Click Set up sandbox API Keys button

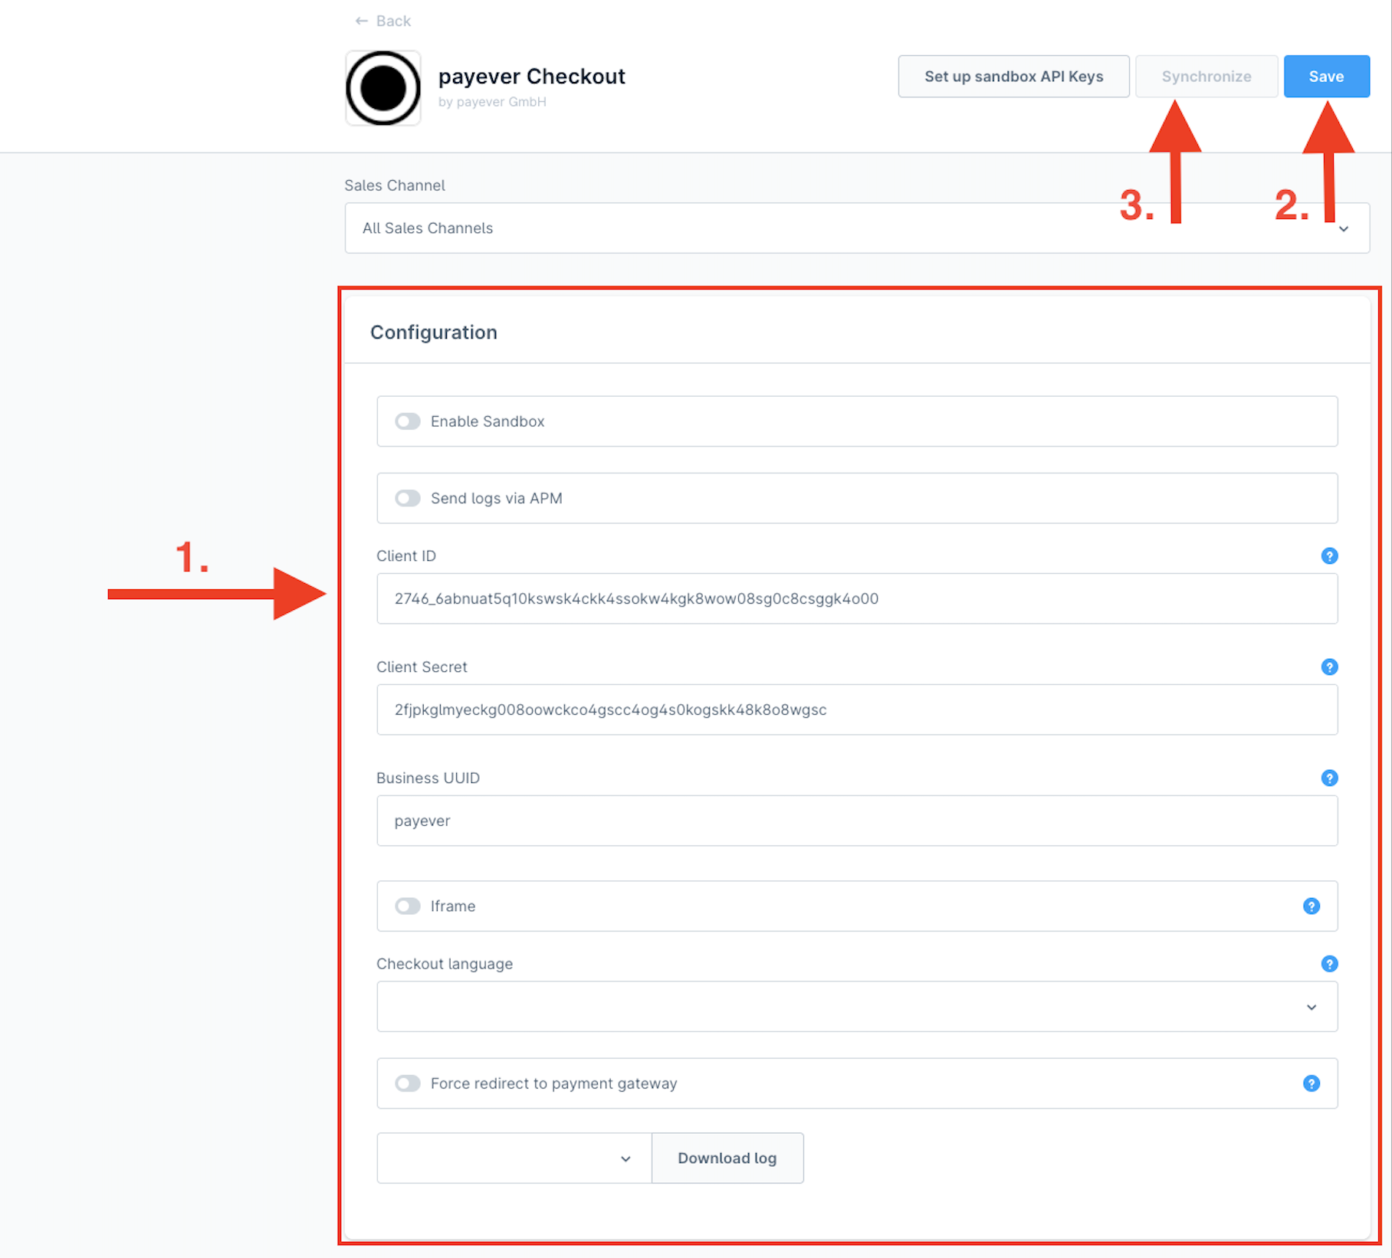(x=1013, y=77)
